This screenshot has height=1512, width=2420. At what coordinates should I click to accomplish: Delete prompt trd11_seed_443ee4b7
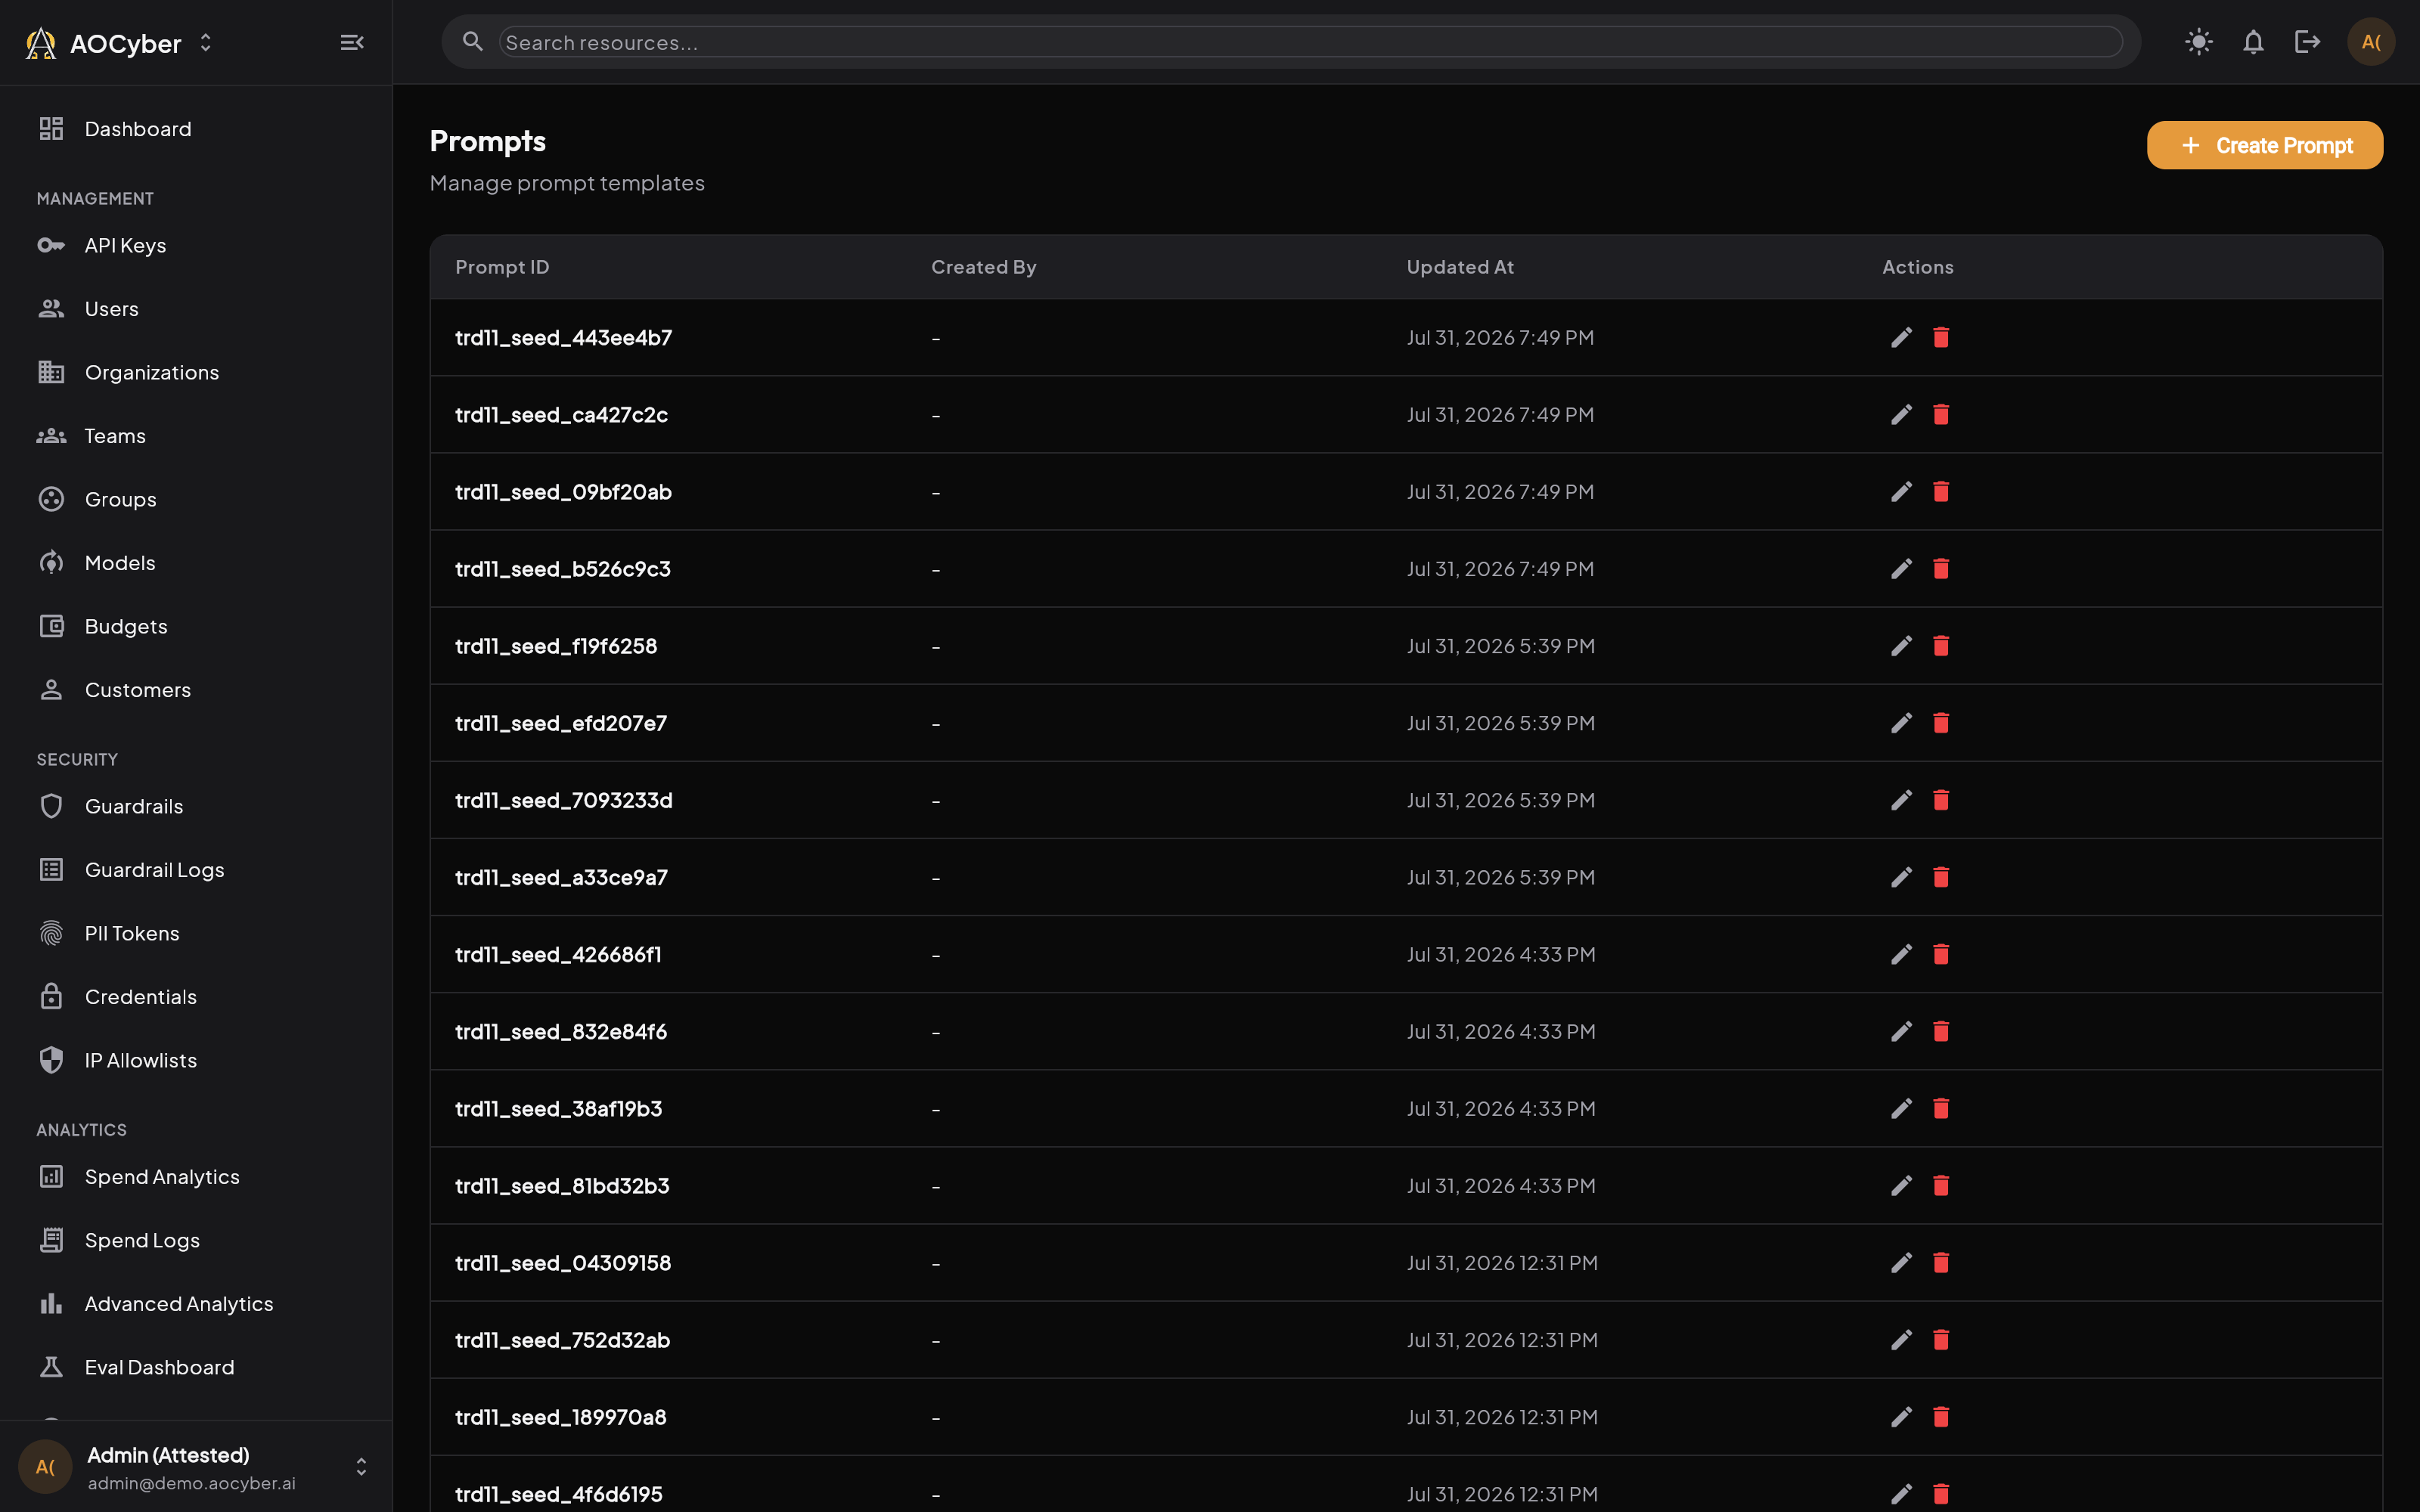tap(1941, 337)
